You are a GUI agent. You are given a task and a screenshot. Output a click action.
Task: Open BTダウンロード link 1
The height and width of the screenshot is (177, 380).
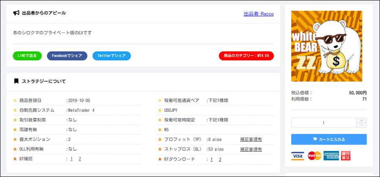212,159
